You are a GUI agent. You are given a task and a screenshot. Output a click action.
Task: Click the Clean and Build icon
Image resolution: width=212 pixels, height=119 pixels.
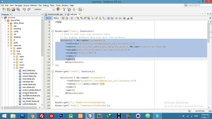(69, 9)
